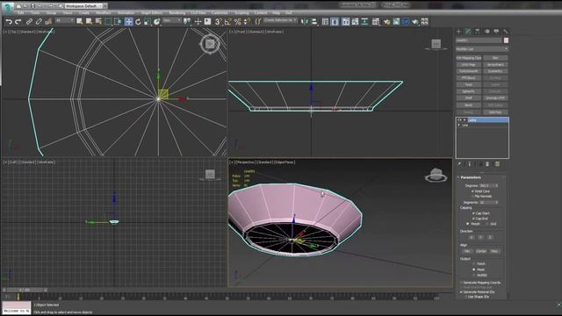Image resolution: width=562 pixels, height=316 pixels.
Task: Open the Edit menu
Action: coord(21,13)
